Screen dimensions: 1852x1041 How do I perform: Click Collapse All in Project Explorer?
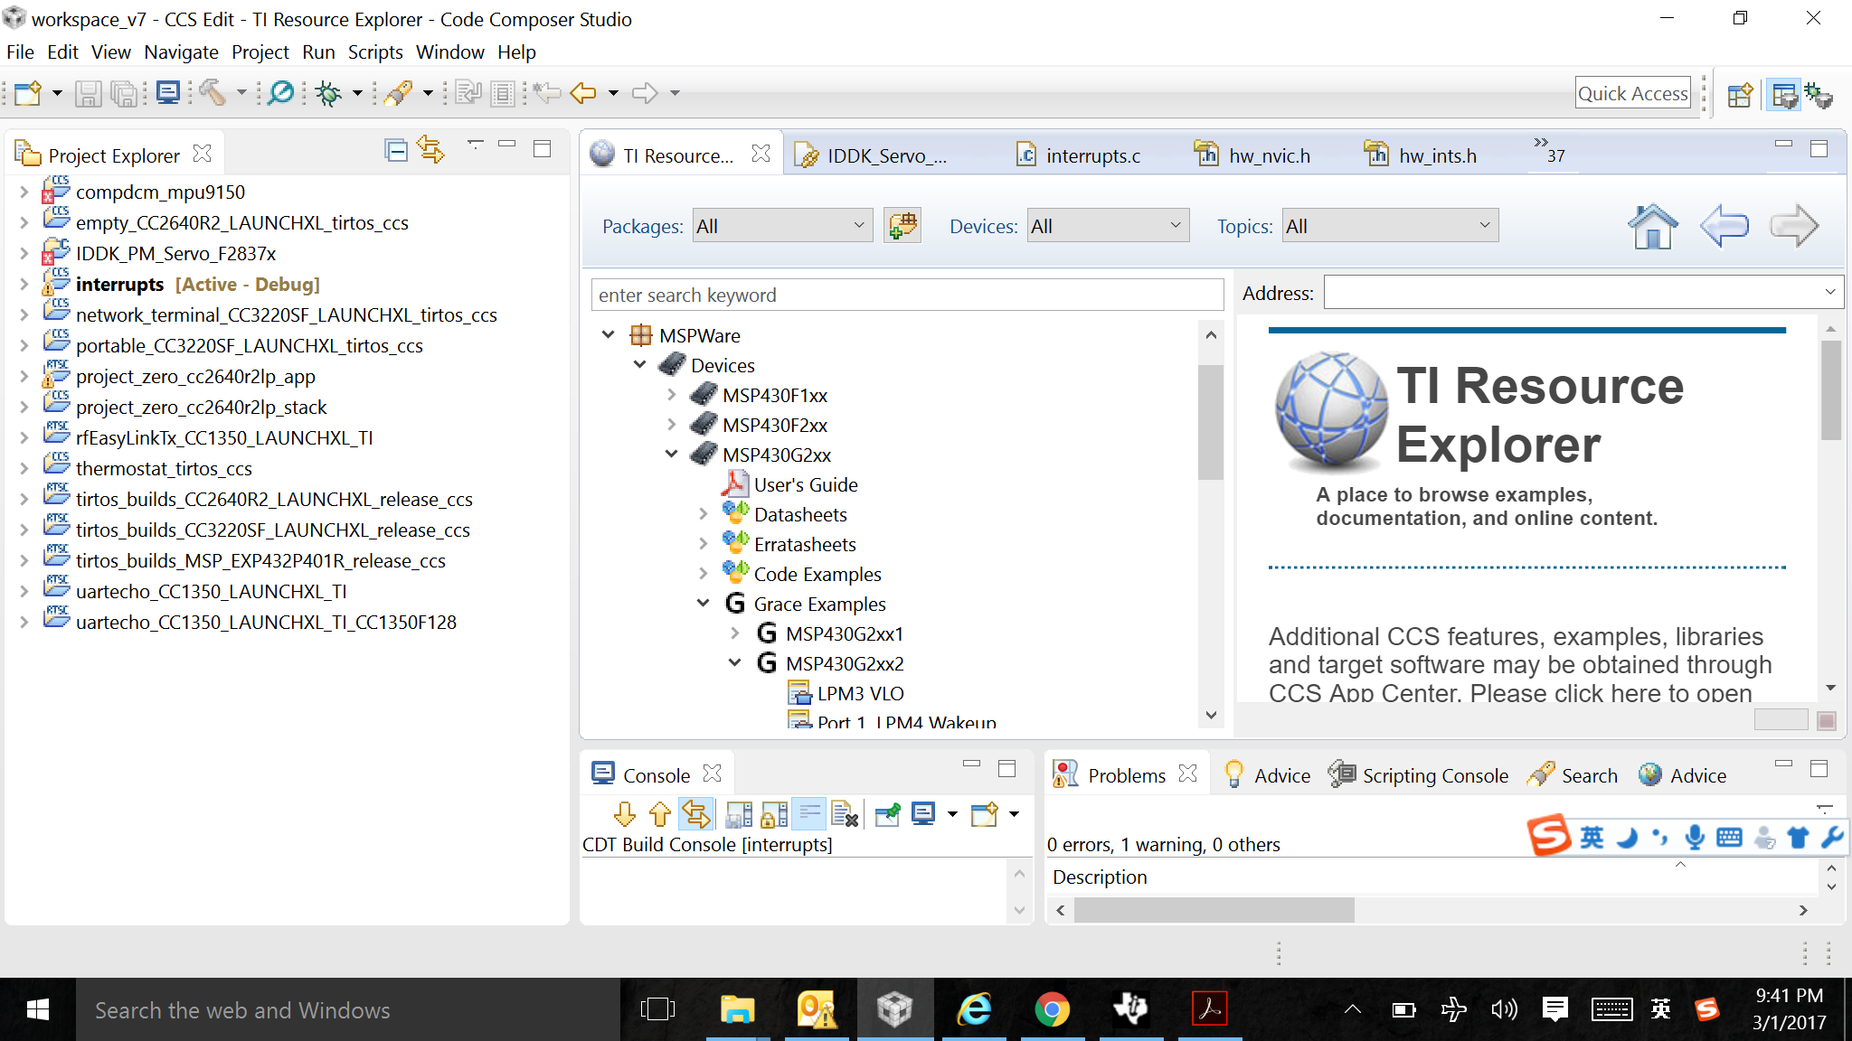coord(395,151)
